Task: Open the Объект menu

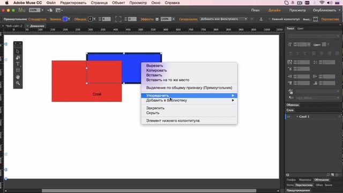Action: tap(118, 3)
